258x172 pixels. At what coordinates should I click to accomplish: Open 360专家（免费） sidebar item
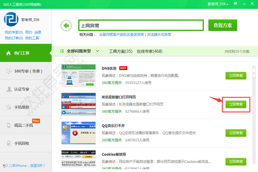[26, 71]
